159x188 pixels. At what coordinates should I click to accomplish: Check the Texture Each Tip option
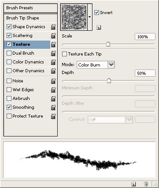64,54
